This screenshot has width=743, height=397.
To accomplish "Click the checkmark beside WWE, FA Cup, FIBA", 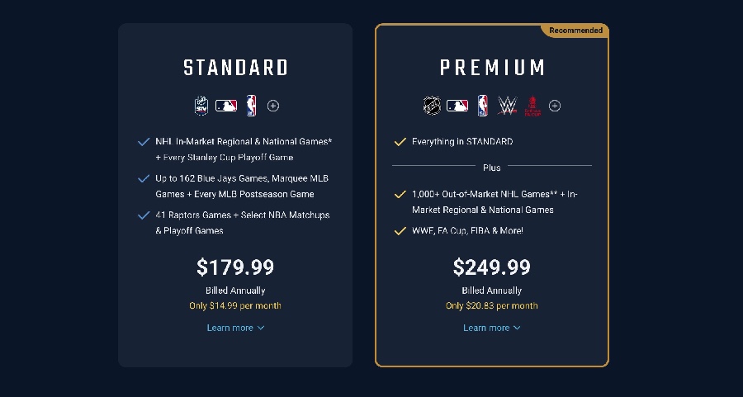I will (400, 231).
